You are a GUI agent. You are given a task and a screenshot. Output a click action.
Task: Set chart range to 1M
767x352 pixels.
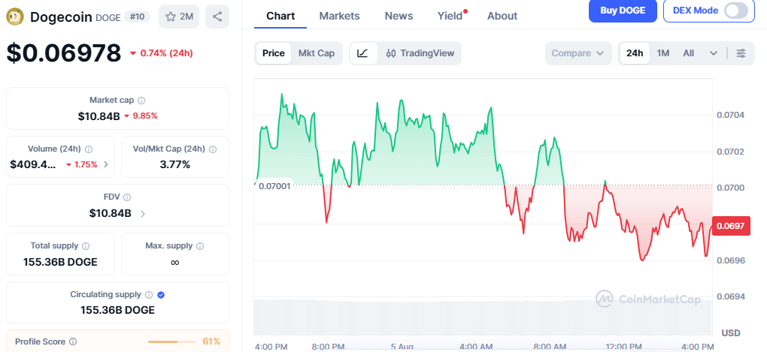click(x=662, y=53)
